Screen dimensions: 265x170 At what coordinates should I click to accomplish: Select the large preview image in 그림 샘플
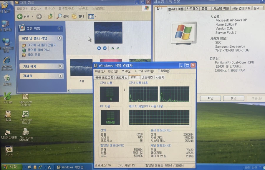pyautogui.click(x=108, y=33)
